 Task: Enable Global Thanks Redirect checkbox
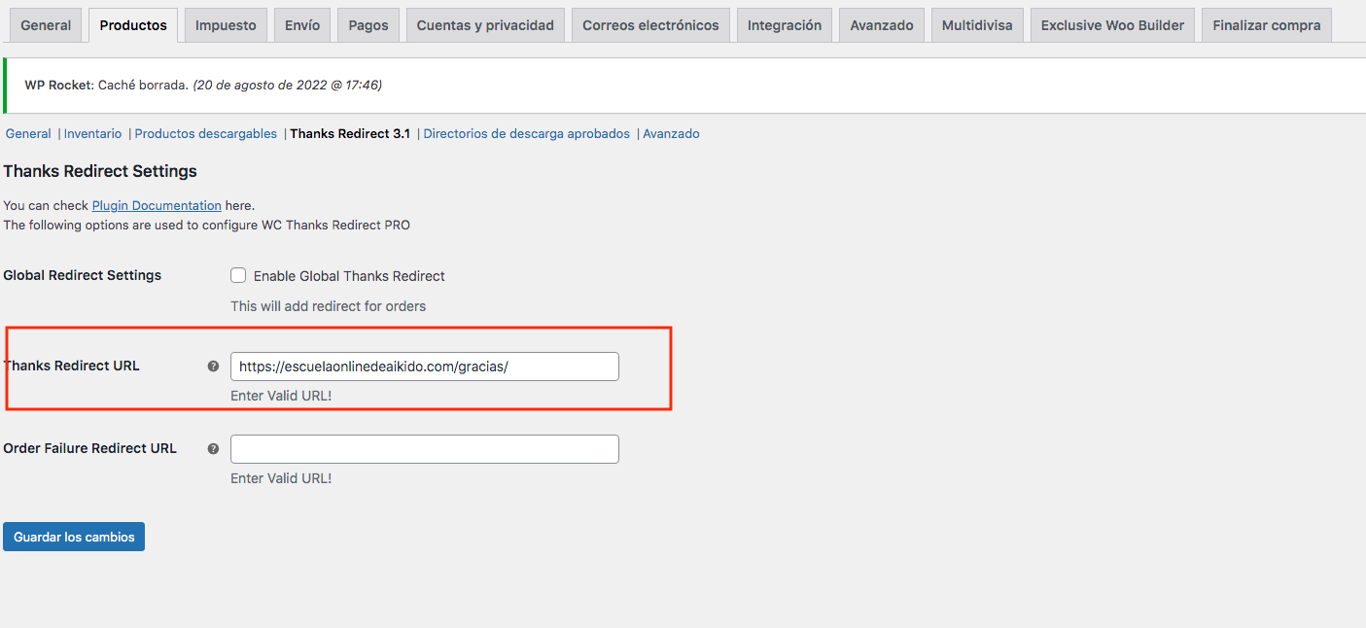point(238,275)
